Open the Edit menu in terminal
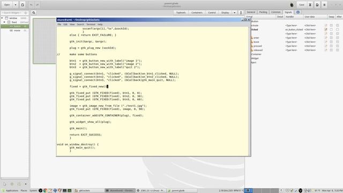Viewport: 343px width, 193px height. coord(65,25)
